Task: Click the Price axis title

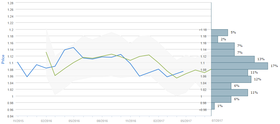Action: [x=3, y=59]
